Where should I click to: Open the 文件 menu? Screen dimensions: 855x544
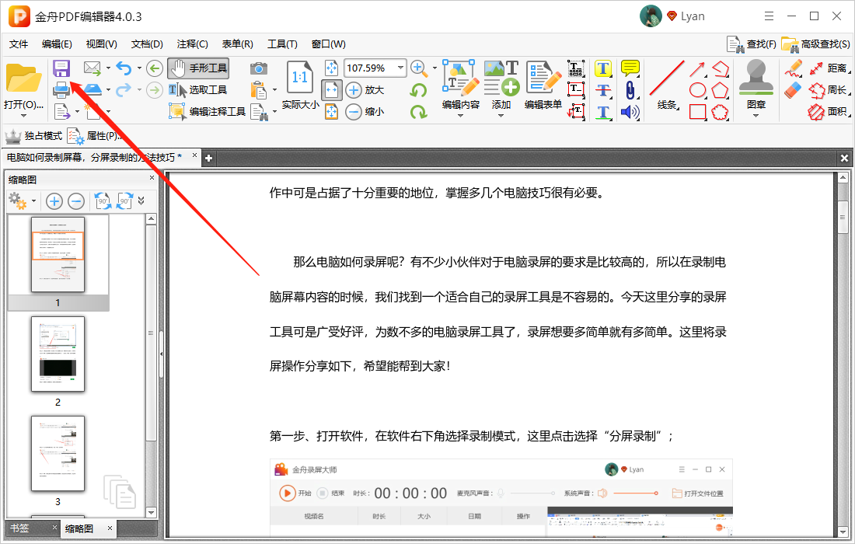19,44
